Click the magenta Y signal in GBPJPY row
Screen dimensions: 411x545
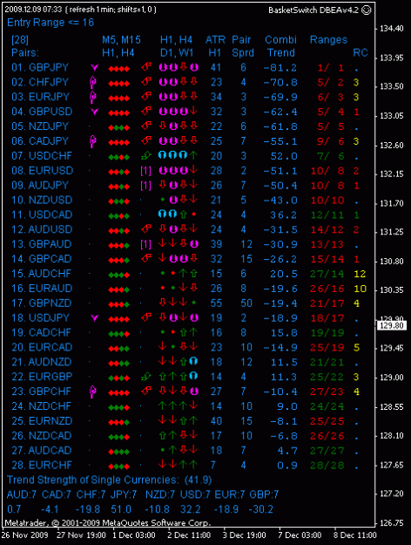94,67
